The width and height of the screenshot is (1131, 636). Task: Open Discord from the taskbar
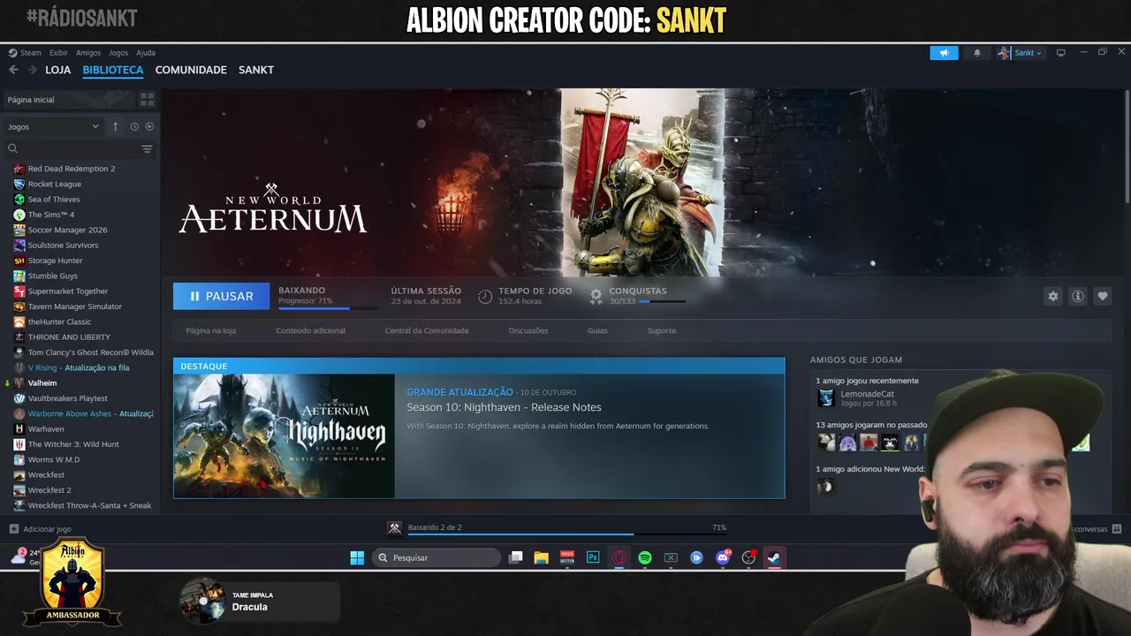(x=723, y=557)
